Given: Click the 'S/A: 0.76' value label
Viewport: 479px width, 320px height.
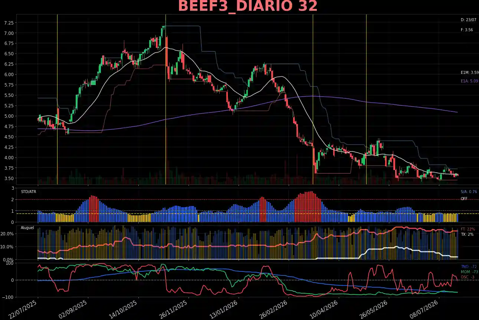Looking at the screenshot, I should point(469,192).
